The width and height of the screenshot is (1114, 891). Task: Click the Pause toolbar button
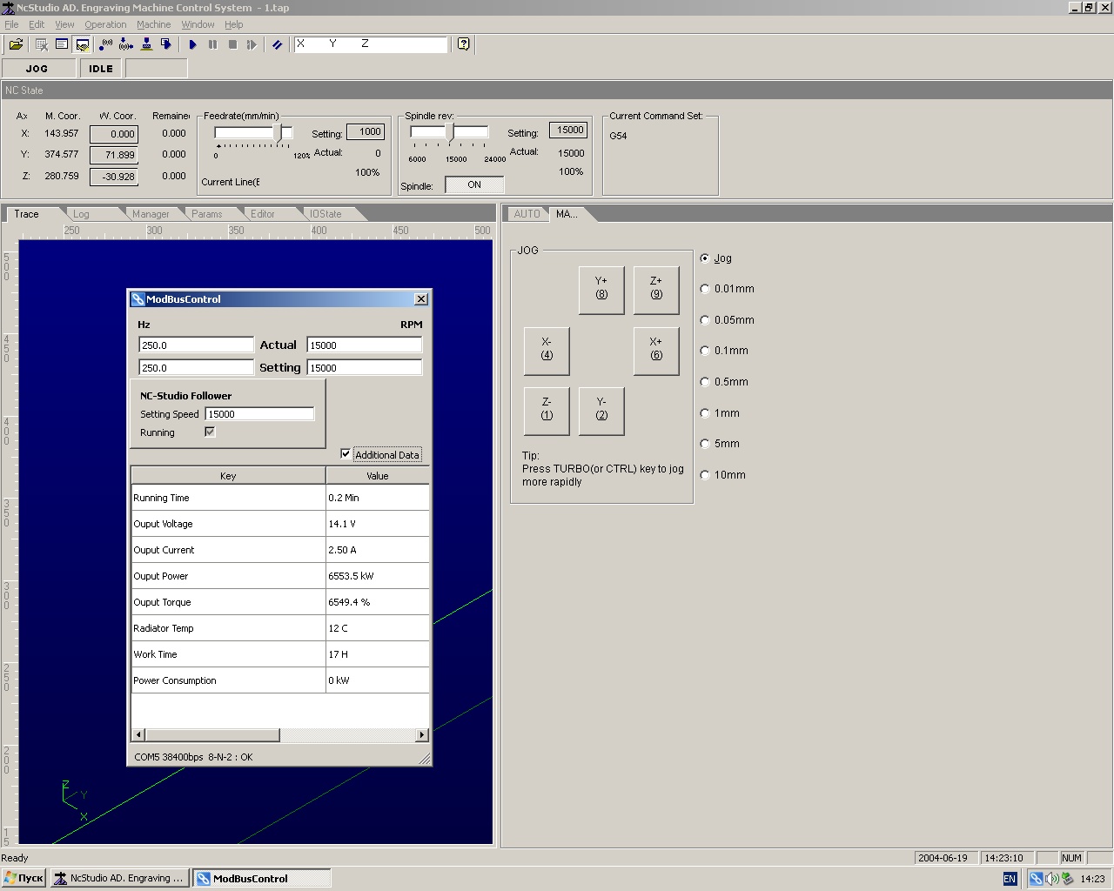point(213,44)
